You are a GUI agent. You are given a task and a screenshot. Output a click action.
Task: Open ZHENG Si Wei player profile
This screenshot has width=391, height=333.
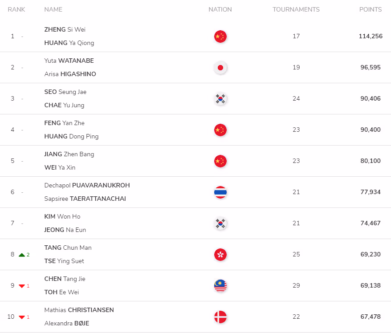pos(65,29)
